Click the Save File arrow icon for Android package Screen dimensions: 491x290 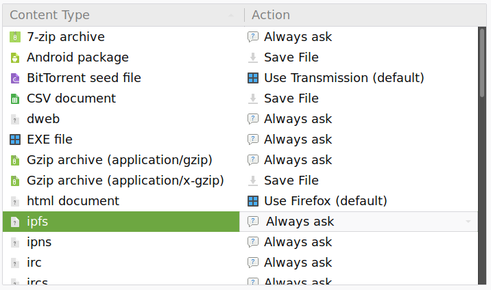pyautogui.click(x=253, y=57)
